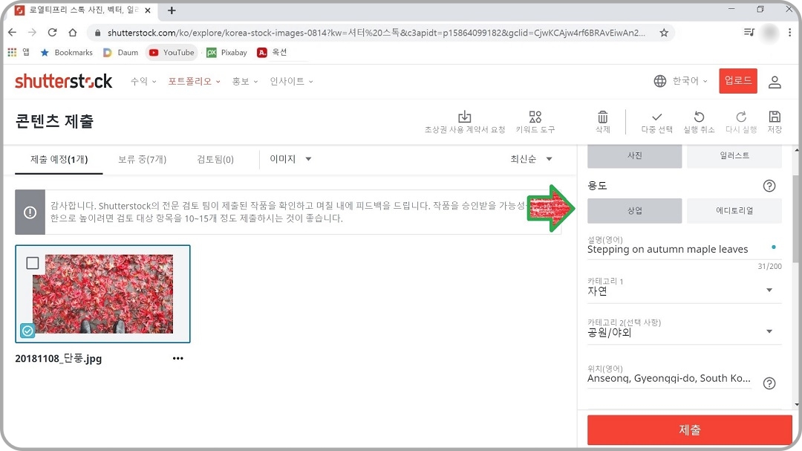The width and height of the screenshot is (802, 451).
Task: Switch to the 보류 중(7개) tab
Action: [x=143, y=158]
